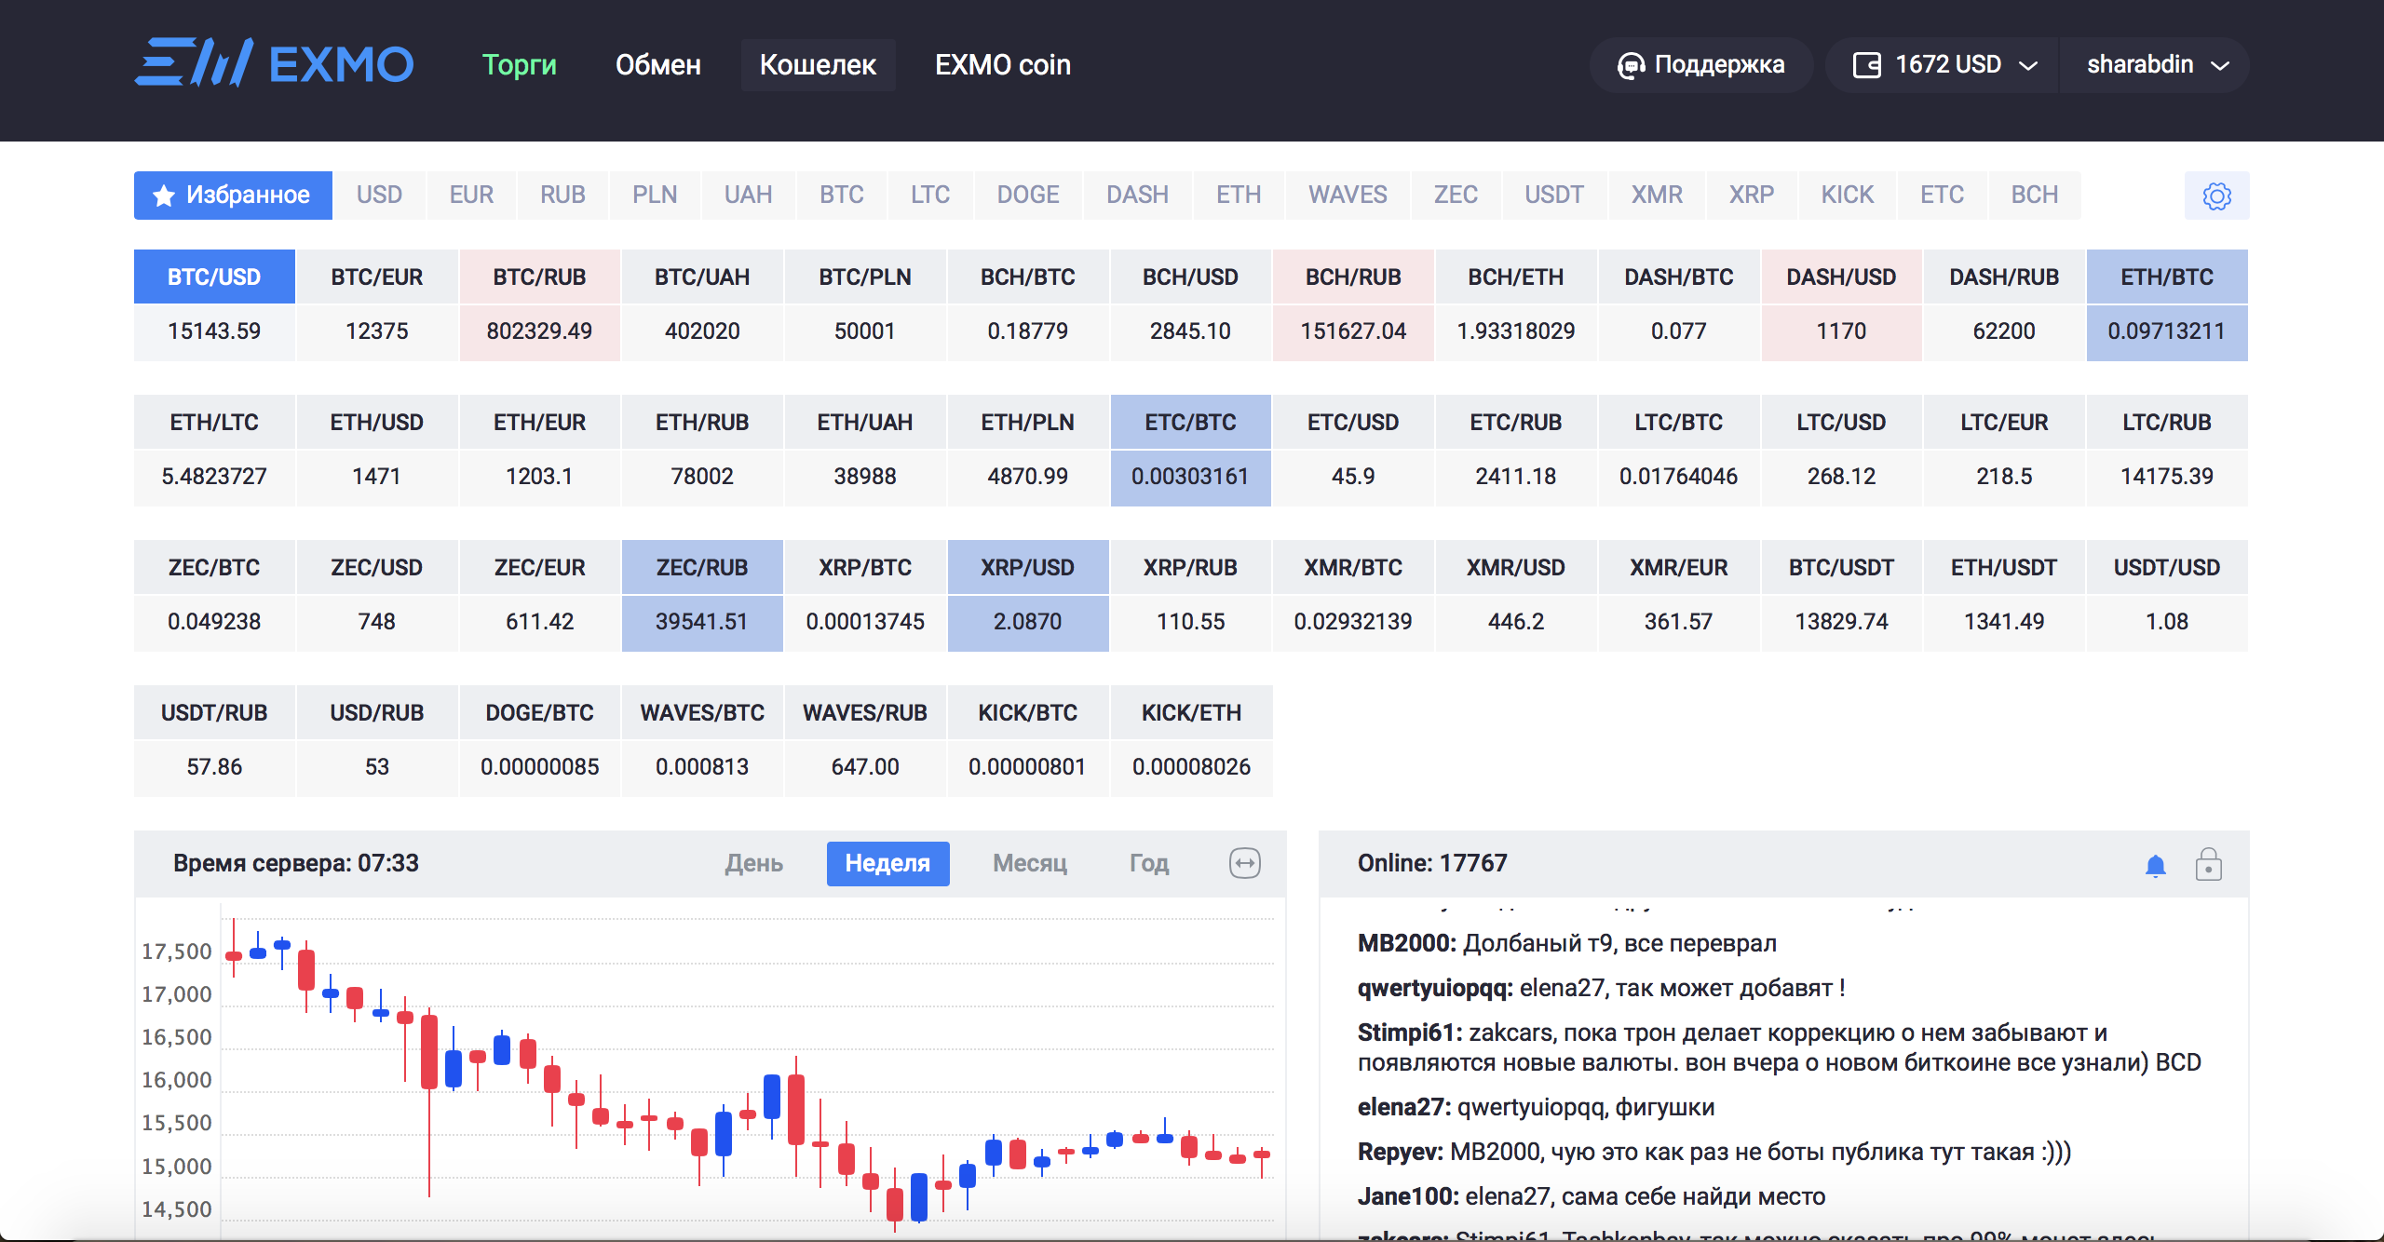Open the Торги menu
The image size is (2384, 1242).
(x=519, y=64)
